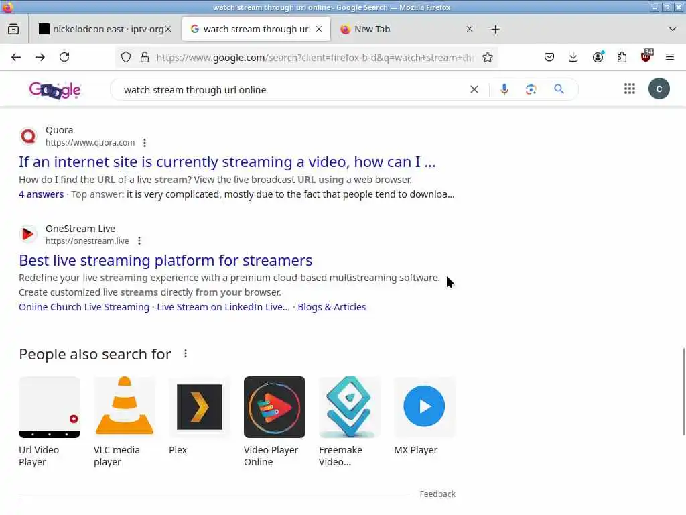The image size is (686, 515).
Task: Save page to Pocket
Action: (549, 58)
